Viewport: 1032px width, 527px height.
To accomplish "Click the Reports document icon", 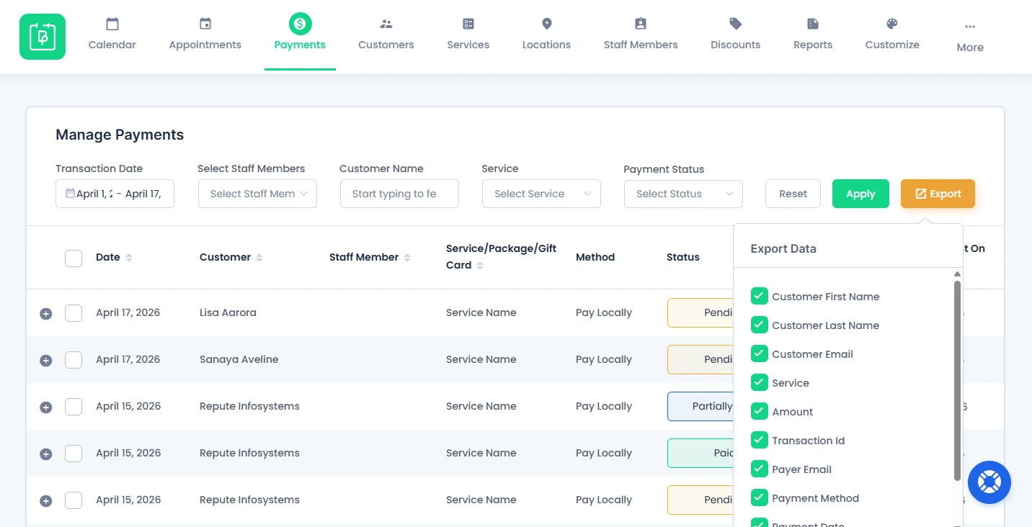I will tap(813, 24).
